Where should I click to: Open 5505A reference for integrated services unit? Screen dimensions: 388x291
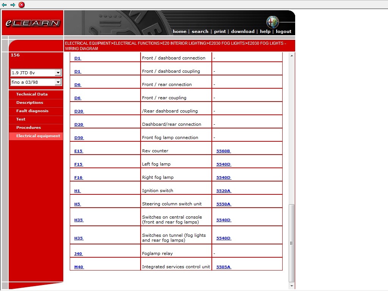pos(224,267)
